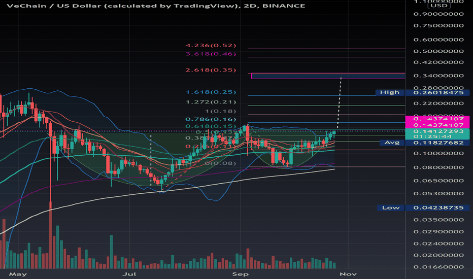The height and width of the screenshot is (279, 473).
Task: Click the 0.04238735 low value
Action: click(x=438, y=207)
